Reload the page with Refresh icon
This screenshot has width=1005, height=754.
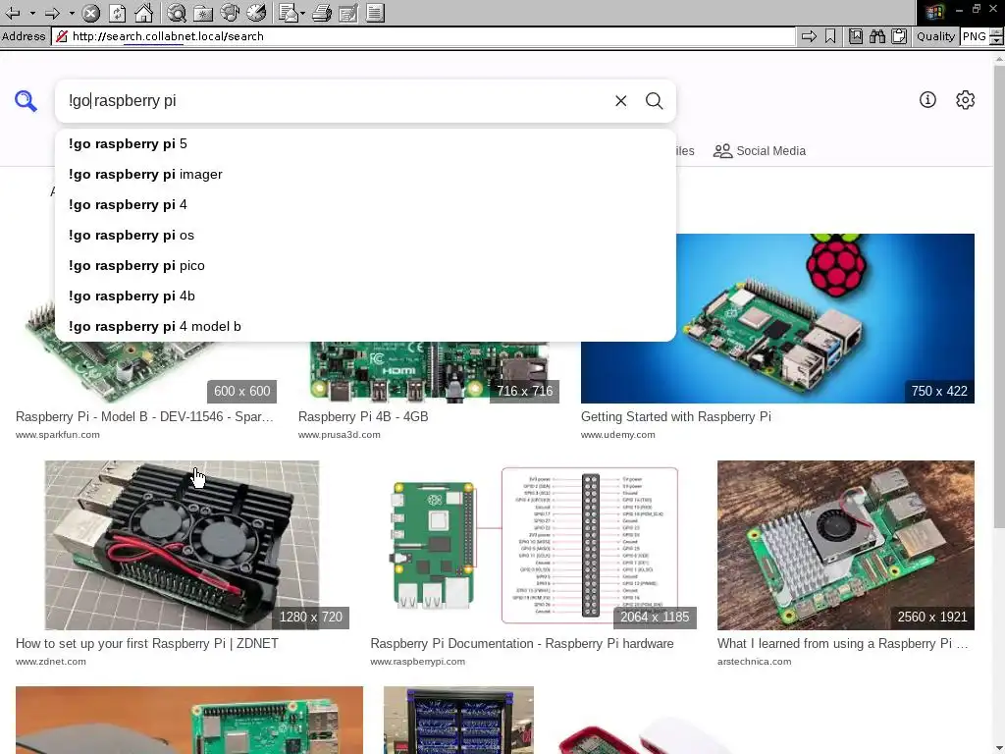click(x=118, y=13)
